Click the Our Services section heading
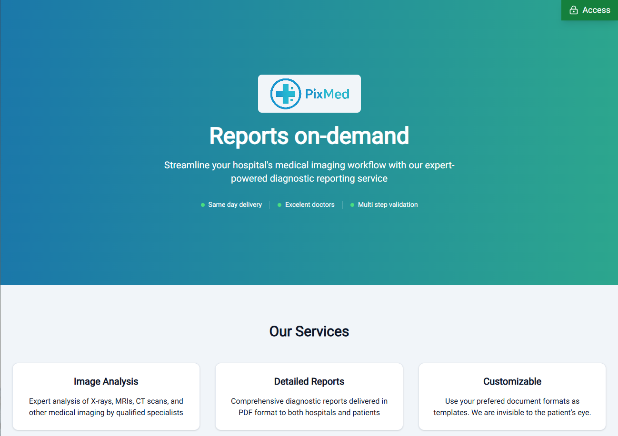Image resolution: width=618 pixels, height=436 pixels. (309, 331)
